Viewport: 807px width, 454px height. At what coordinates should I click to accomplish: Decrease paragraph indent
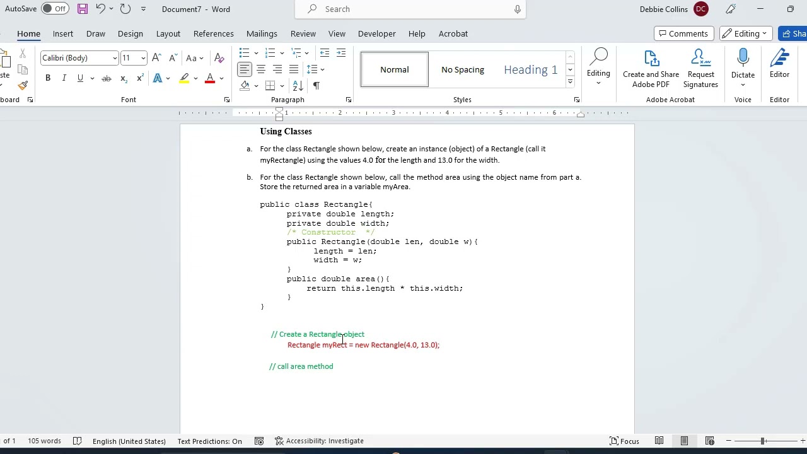pyautogui.click(x=325, y=53)
